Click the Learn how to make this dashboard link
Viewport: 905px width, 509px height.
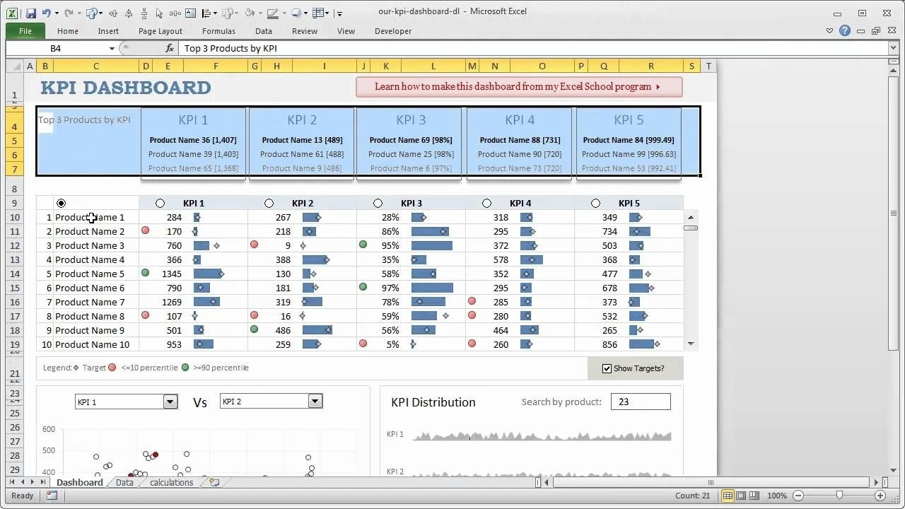(x=519, y=87)
